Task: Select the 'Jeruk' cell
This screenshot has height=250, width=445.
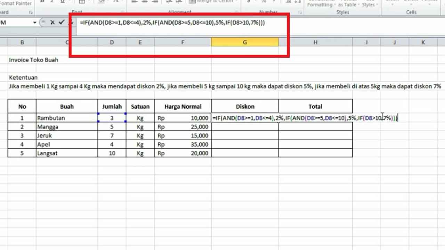Action: coord(67,136)
